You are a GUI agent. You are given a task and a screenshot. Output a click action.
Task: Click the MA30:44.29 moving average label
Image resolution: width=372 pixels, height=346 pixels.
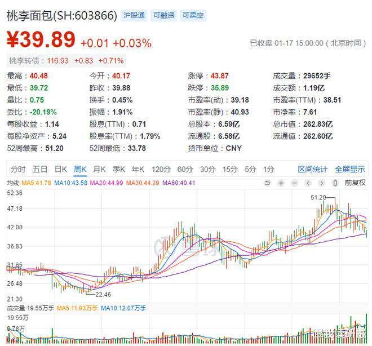(x=143, y=183)
